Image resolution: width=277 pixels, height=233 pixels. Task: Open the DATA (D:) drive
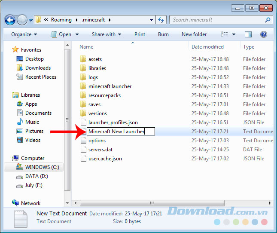37,176
